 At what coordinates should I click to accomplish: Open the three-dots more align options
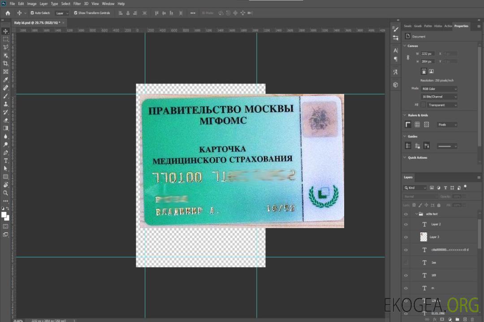[193, 13]
